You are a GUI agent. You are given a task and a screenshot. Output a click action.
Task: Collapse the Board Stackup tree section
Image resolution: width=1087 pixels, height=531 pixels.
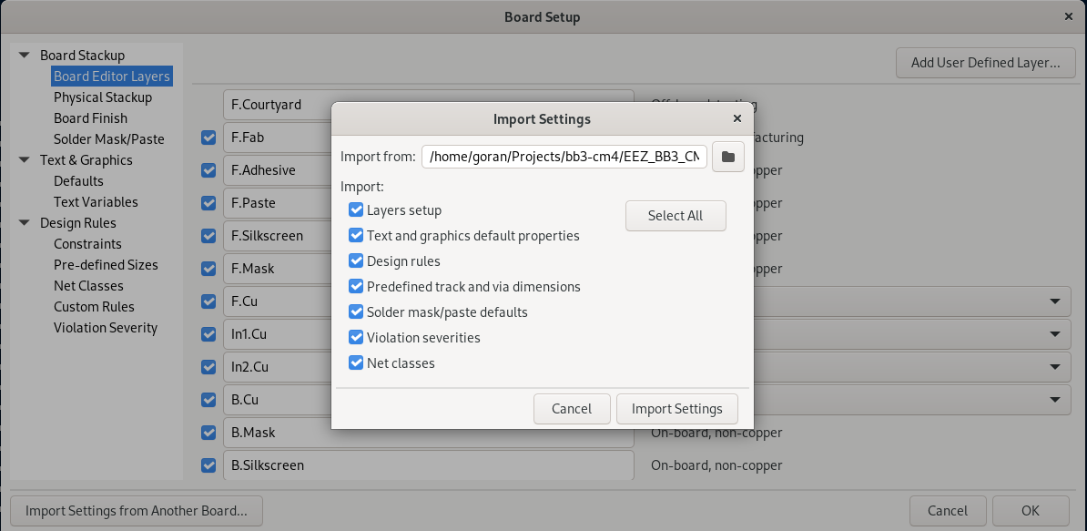[x=25, y=56]
